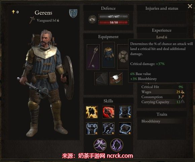Screen dimensions: 195x162
Task: Select the armor plate passive skill
Action: 125,128
